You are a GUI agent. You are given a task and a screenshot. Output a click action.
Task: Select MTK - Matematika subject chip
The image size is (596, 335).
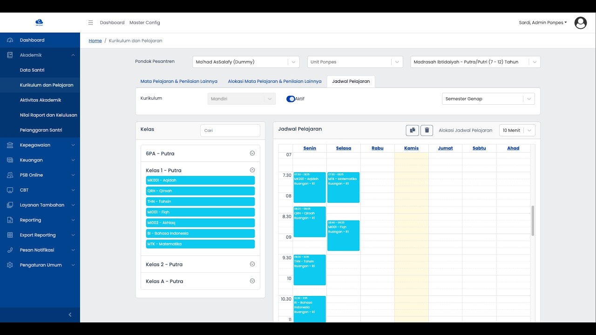click(200, 244)
